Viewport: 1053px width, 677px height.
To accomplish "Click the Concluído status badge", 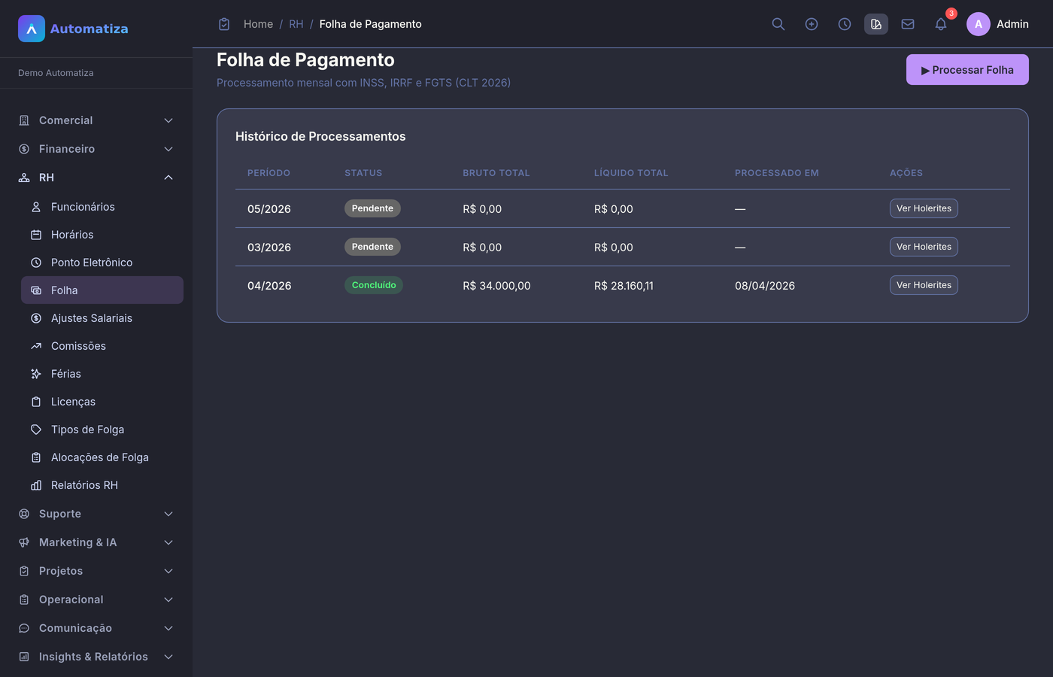I will 374,285.
